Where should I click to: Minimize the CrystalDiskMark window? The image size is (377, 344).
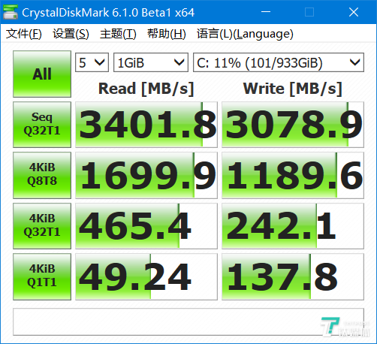[x=266, y=12]
